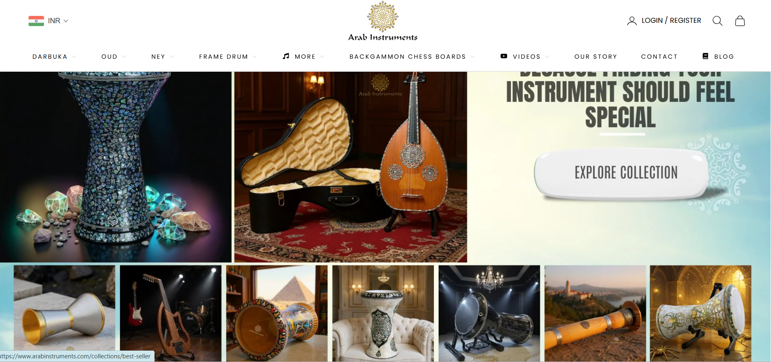Expand the INR currency dropdown
This screenshot has height=362, width=771.
[x=66, y=21]
